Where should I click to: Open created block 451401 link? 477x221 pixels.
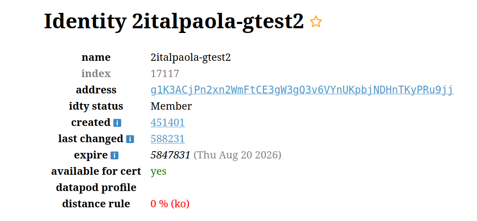coord(167,122)
